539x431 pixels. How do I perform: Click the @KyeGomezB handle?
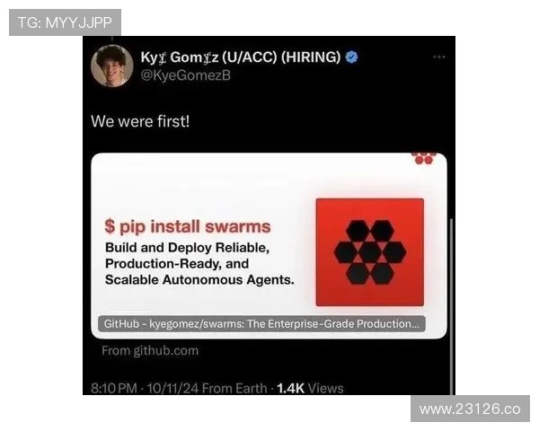pos(186,75)
